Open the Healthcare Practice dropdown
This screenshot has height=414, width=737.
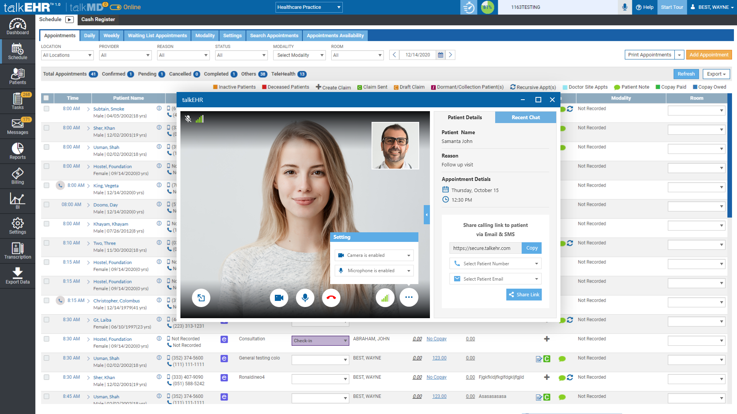[x=309, y=7]
